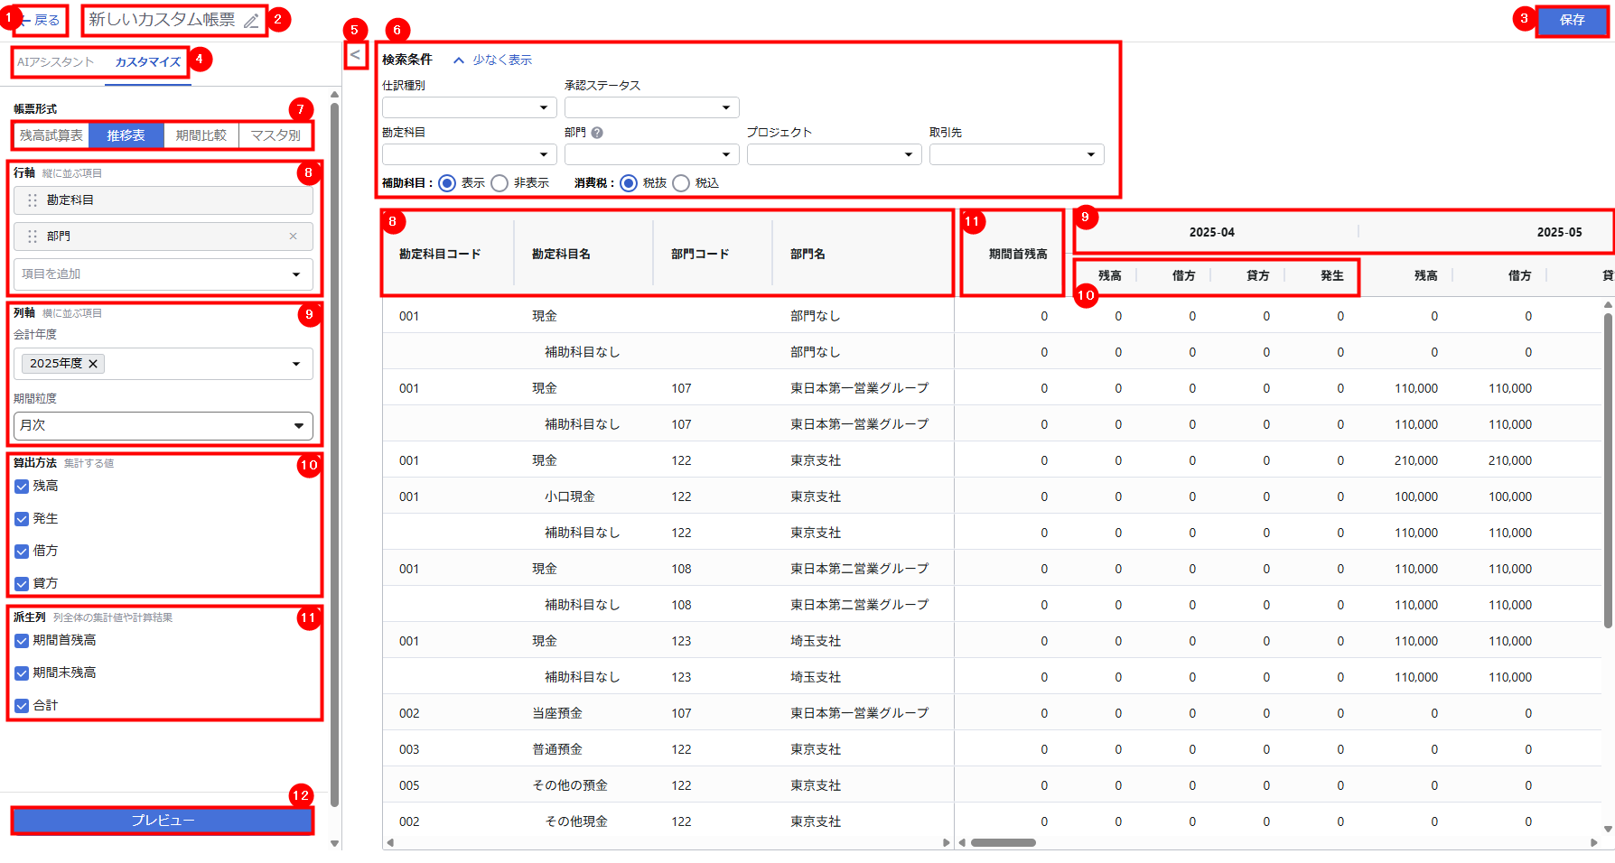Image resolution: width=1615 pixels, height=863 pixels.
Task: Uncheck the 残高 checkbox
Action: pos(22,487)
